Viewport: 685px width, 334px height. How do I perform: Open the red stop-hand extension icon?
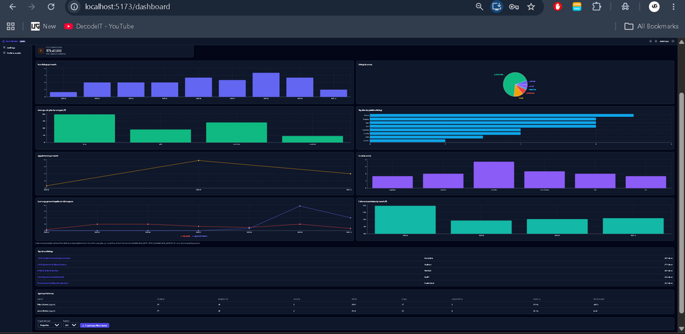[x=557, y=7]
